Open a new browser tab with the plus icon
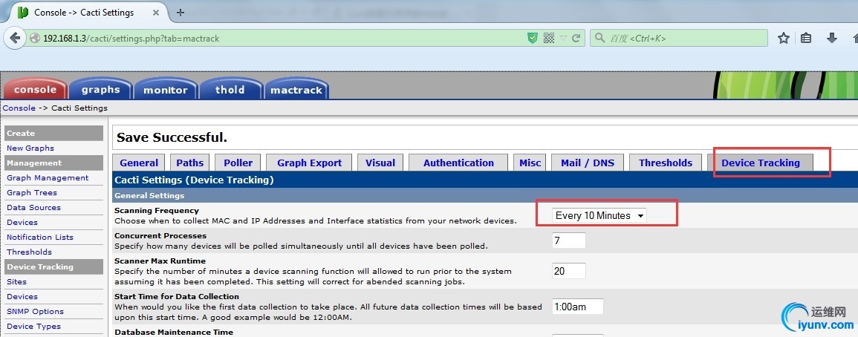Image resolution: width=858 pixels, height=337 pixels. (181, 13)
